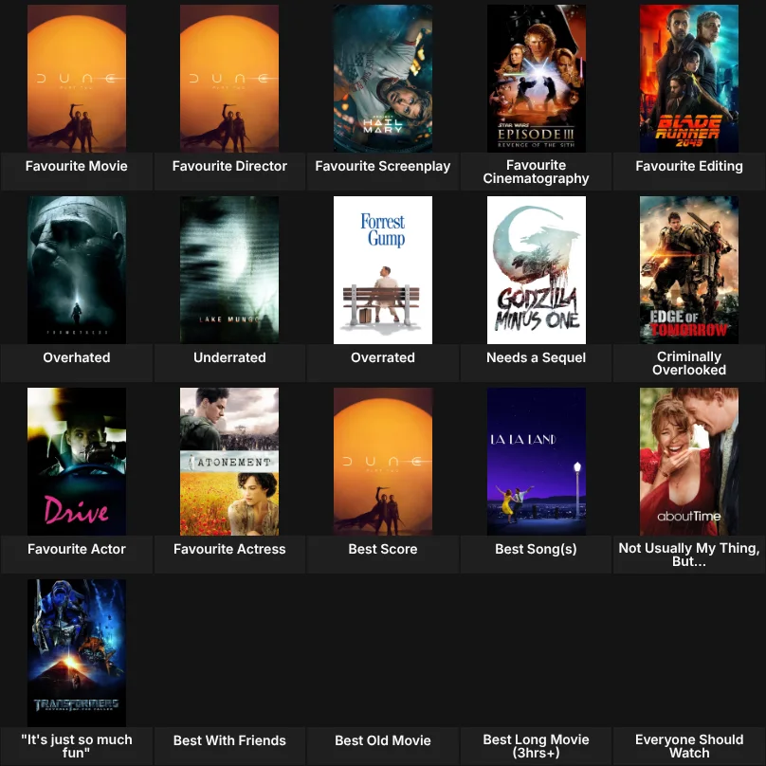Select the Edge of Tomorrow poster
Screen dimensions: 766x766
click(x=689, y=270)
